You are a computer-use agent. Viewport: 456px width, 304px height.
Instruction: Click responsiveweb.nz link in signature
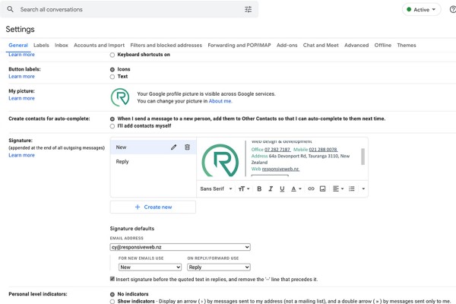tap(280, 169)
